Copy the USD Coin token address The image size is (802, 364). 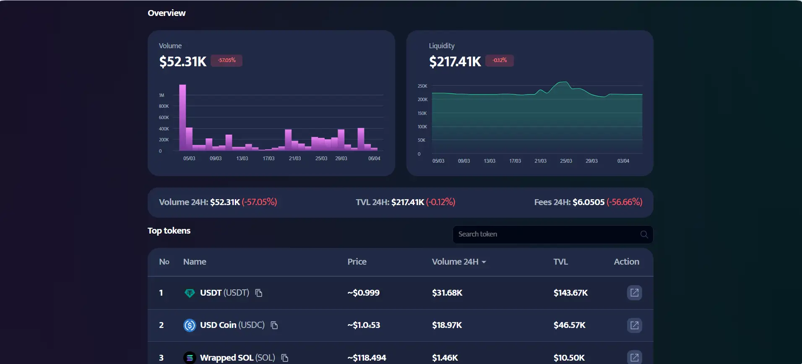pos(274,325)
